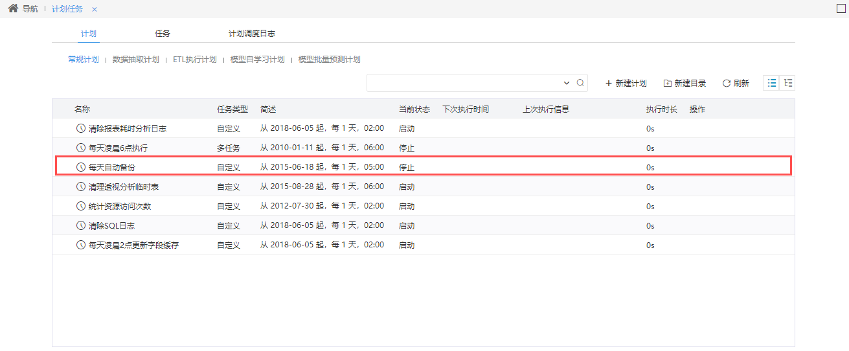This screenshot has width=849, height=351.
Task: Click clock icon for 每天凌晨2点更新字段缓存
Action: 81,245
